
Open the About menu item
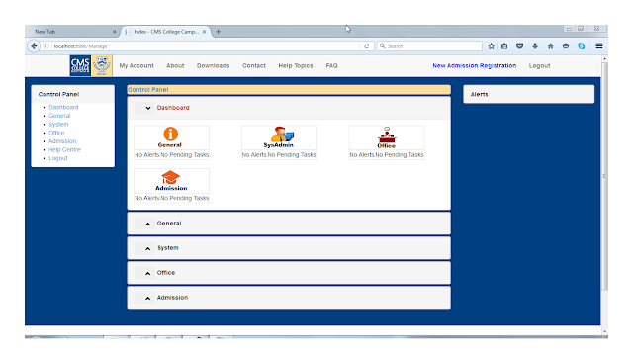click(175, 66)
